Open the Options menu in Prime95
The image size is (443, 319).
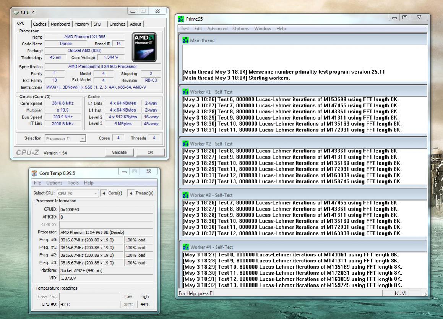click(x=241, y=29)
